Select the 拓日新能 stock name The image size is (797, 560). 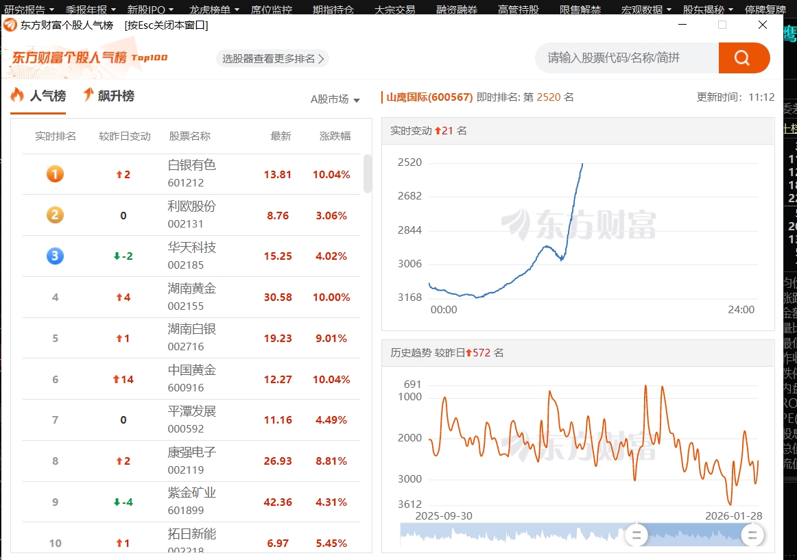[x=191, y=534]
